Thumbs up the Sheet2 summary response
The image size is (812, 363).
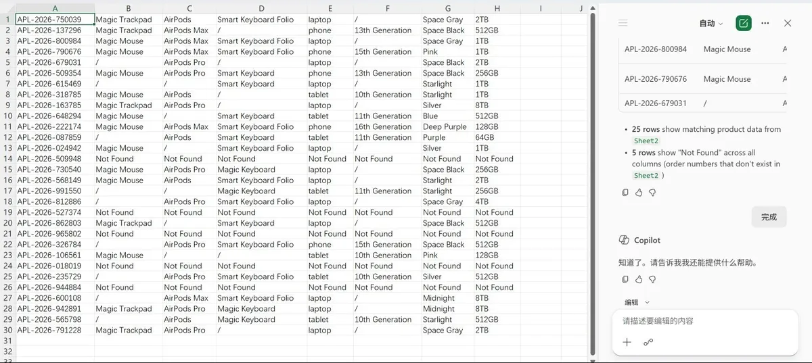click(639, 193)
